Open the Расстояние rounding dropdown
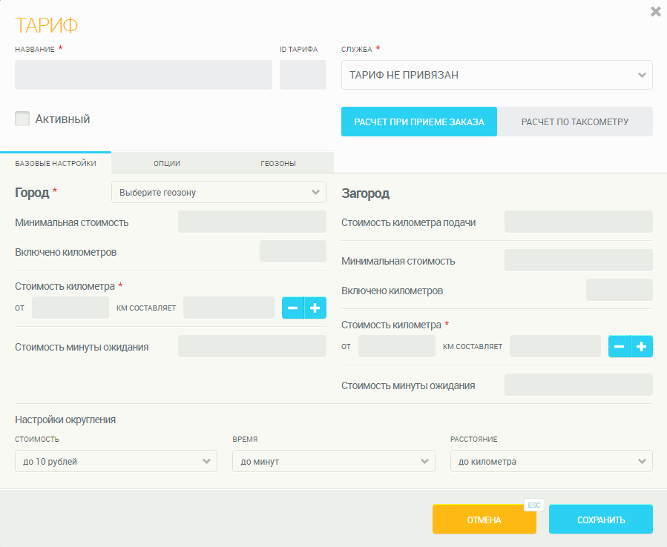 tap(551, 461)
